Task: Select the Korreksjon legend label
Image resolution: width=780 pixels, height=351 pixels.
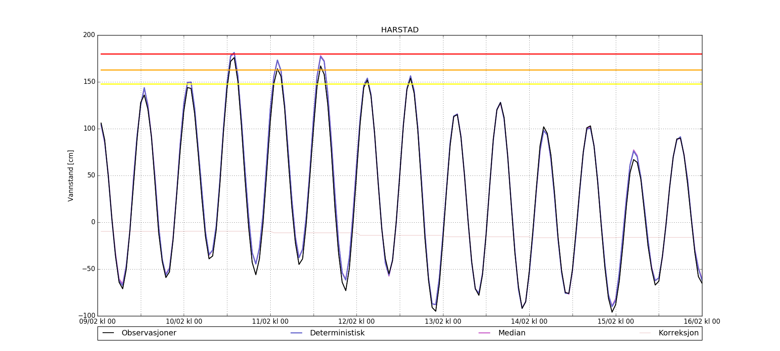Action: pos(679,333)
